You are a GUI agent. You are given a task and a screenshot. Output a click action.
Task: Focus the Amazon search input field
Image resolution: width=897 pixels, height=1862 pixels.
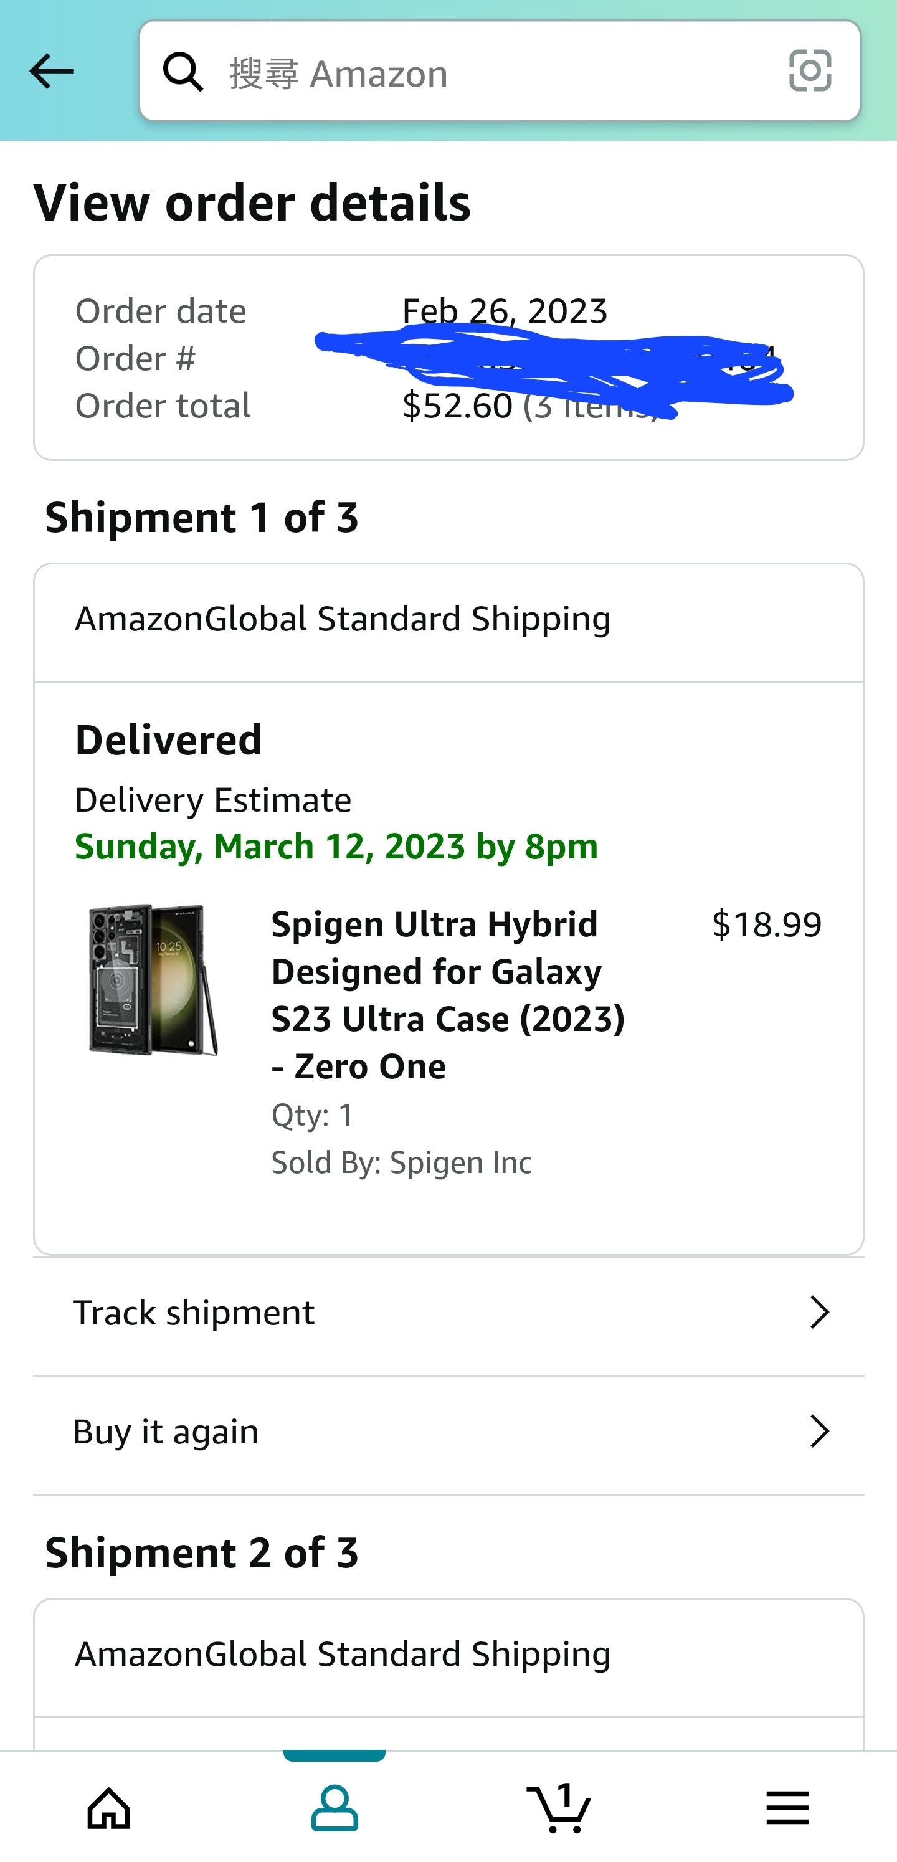coord(500,71)
